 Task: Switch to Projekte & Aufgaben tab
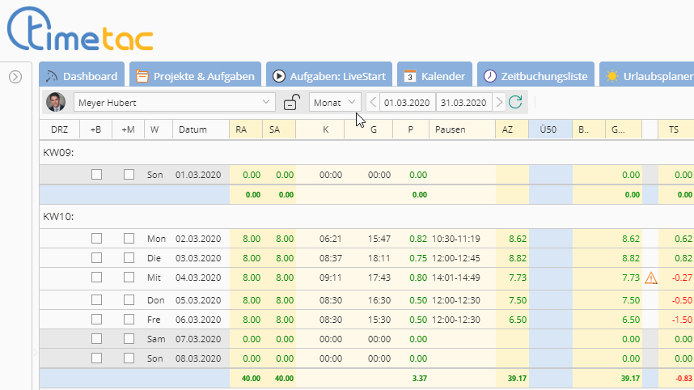pos(196,76)
